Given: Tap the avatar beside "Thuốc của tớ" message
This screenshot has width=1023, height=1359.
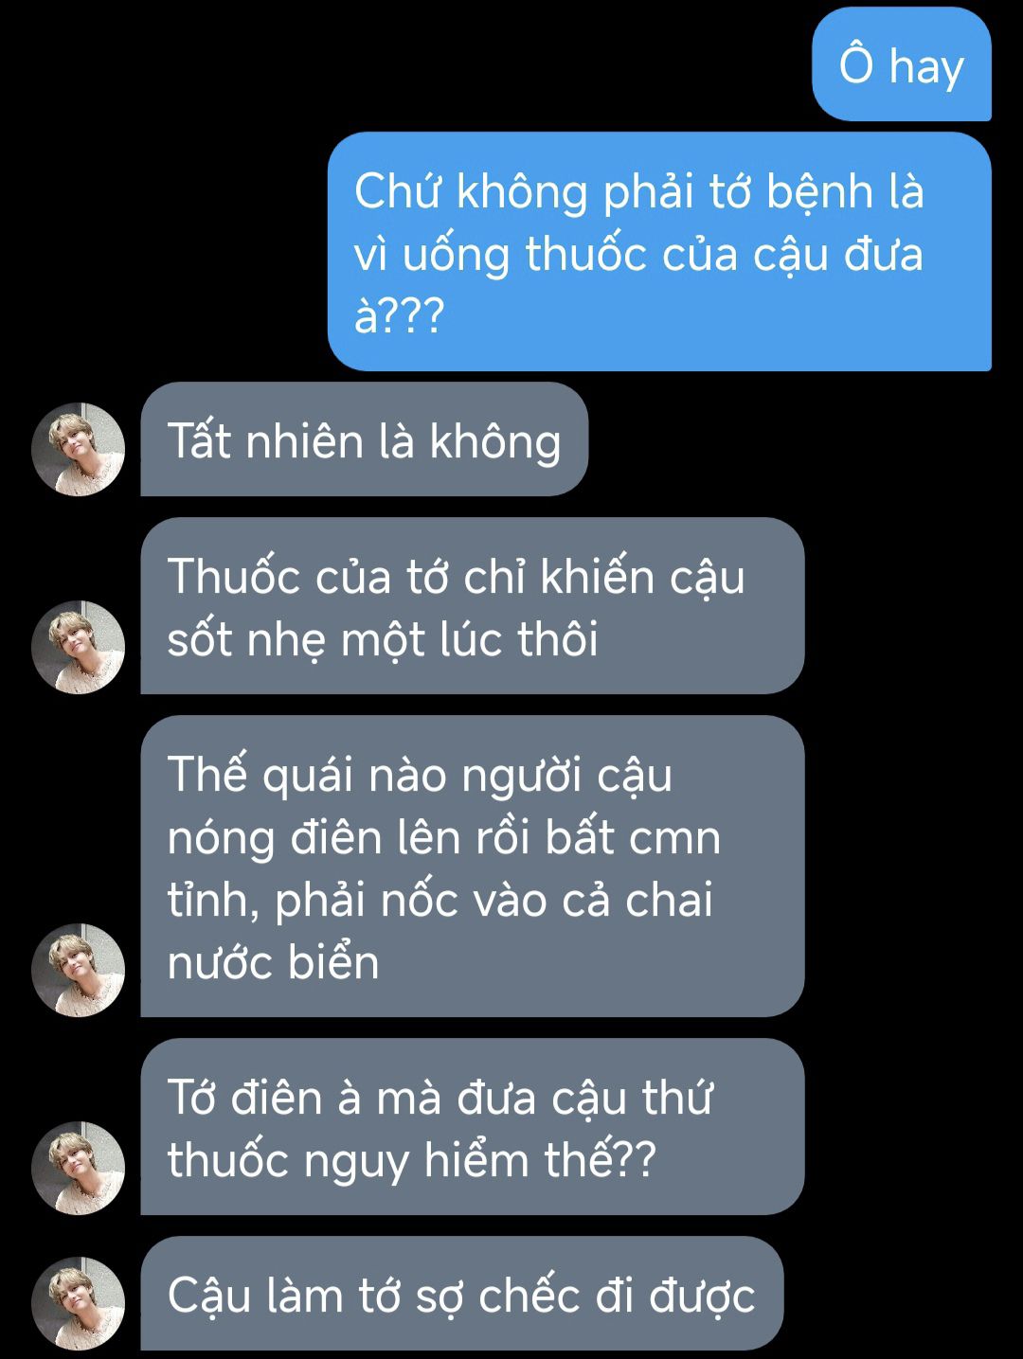Looking at the screenshot, I should 79,647.
